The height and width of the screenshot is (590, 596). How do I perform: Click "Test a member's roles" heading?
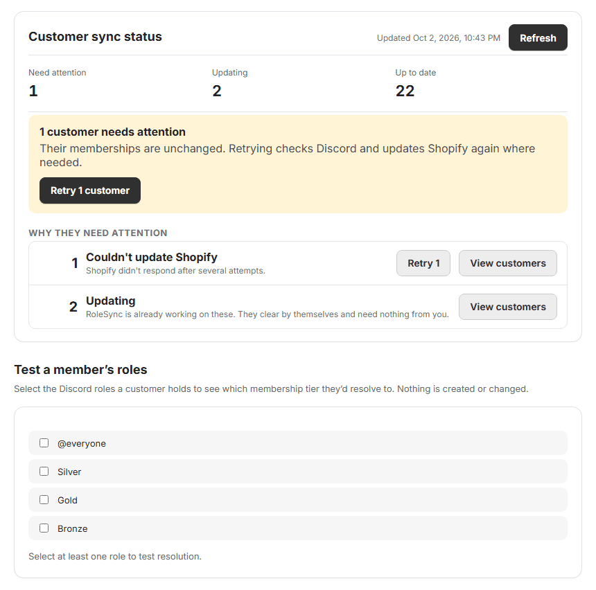(80, 370)
